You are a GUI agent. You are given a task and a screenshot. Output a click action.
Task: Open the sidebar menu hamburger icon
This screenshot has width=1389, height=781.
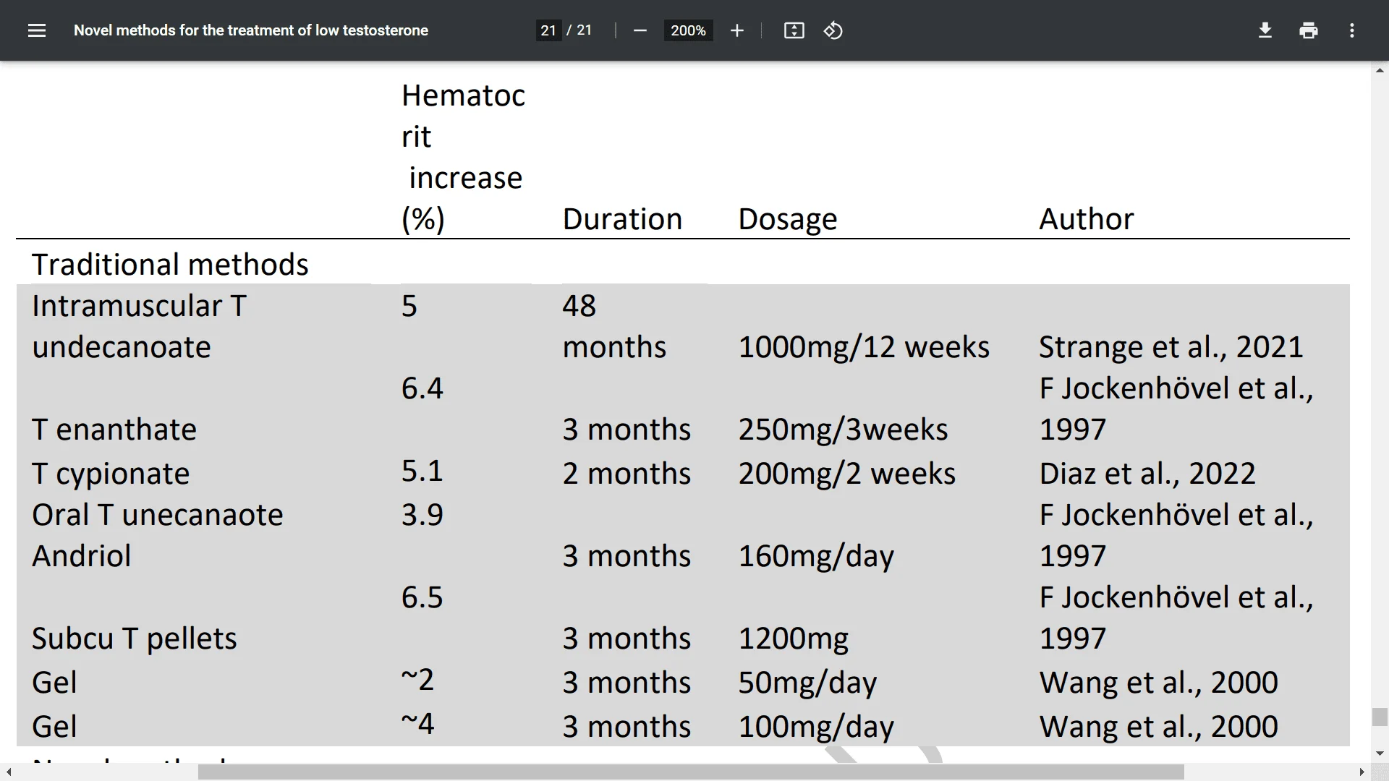37,30
